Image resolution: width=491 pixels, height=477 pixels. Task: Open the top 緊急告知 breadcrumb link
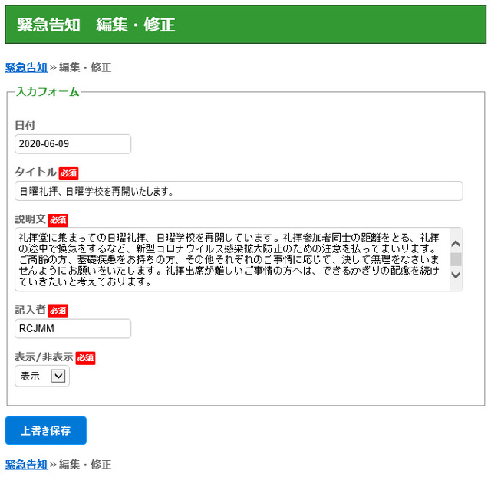click(26, 67)
